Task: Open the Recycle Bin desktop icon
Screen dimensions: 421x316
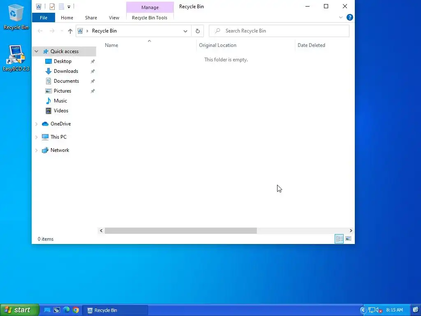Action: tap(16, 16)
